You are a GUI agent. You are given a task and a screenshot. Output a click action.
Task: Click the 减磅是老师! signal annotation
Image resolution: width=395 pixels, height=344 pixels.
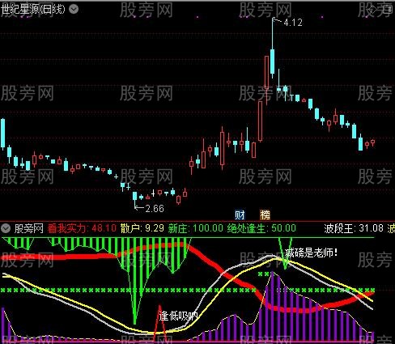(311, 253)
